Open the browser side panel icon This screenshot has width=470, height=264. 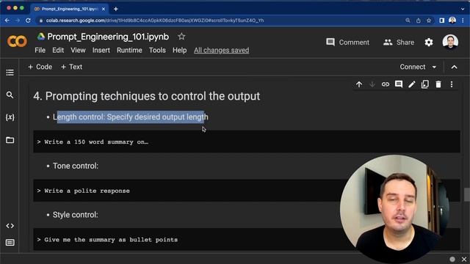coord(441,21)
